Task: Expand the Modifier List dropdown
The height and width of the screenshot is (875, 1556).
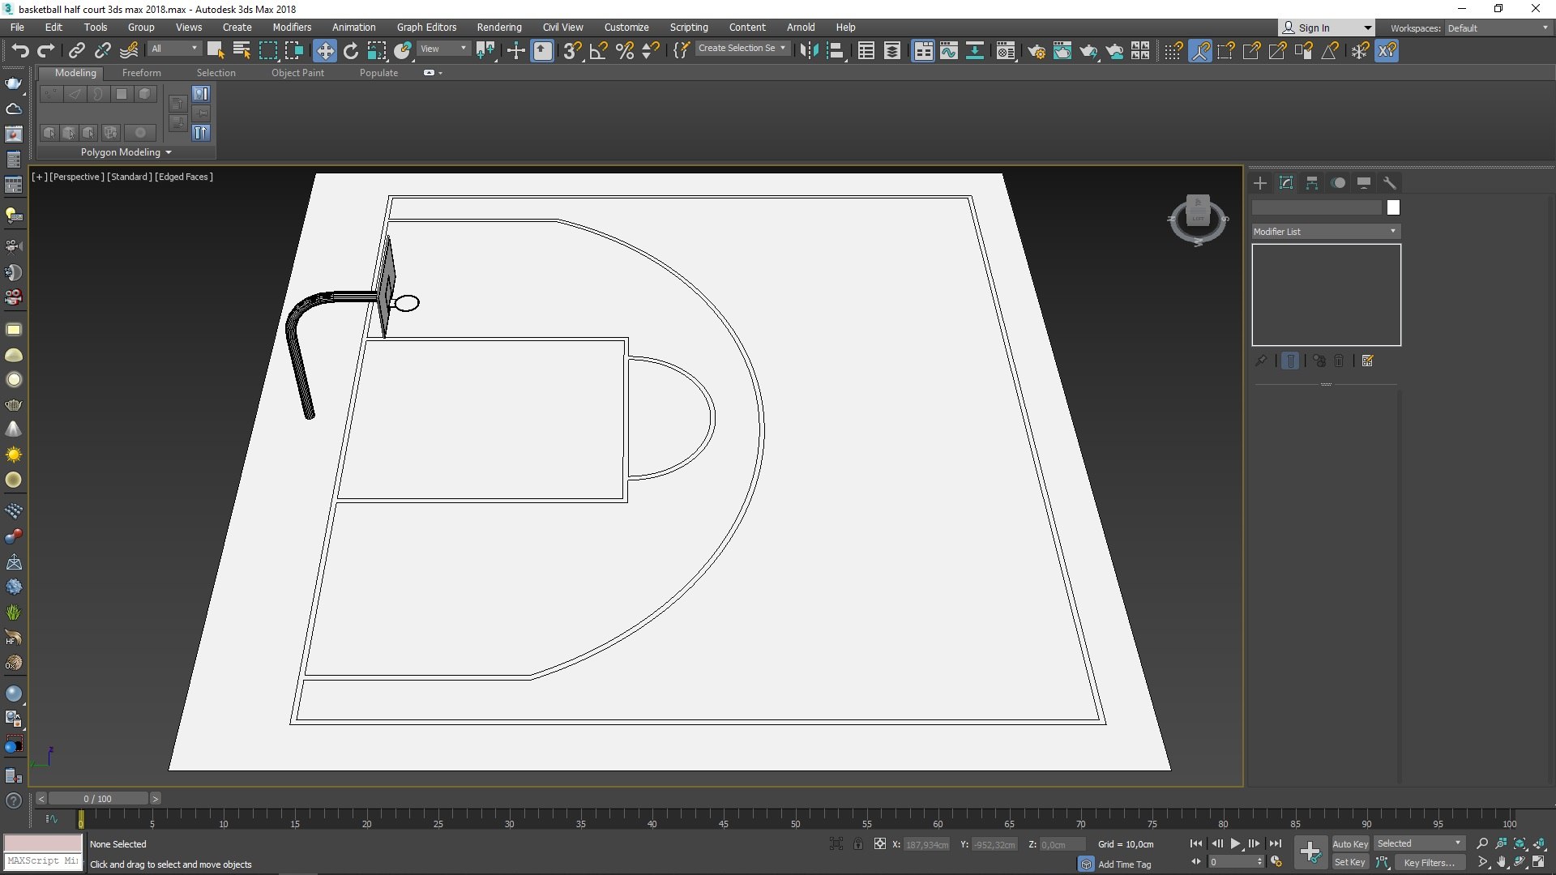Action: tap(1326, 232)
